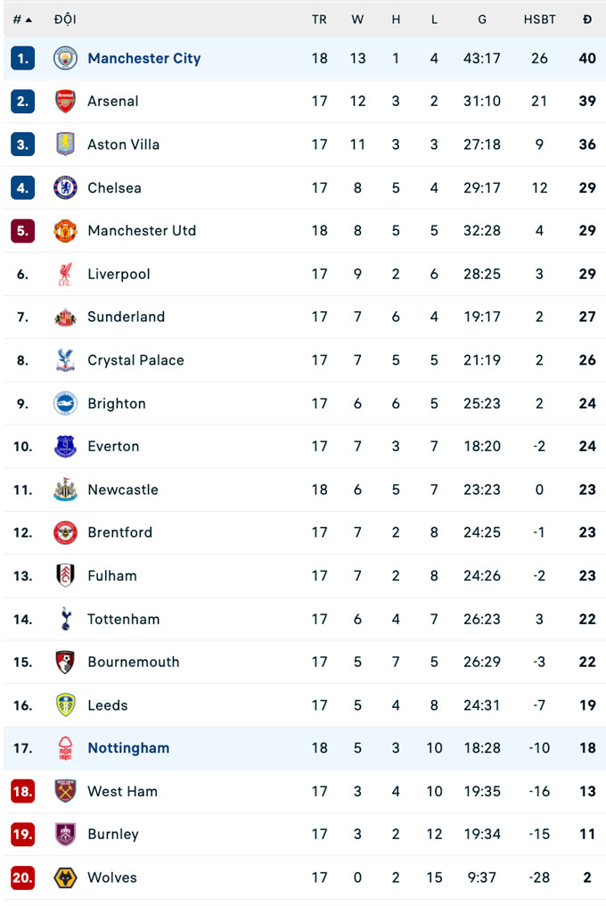The image size is (606, 906).
Task: Click the Chelsea club crest
Action: [x=65, y=188]
